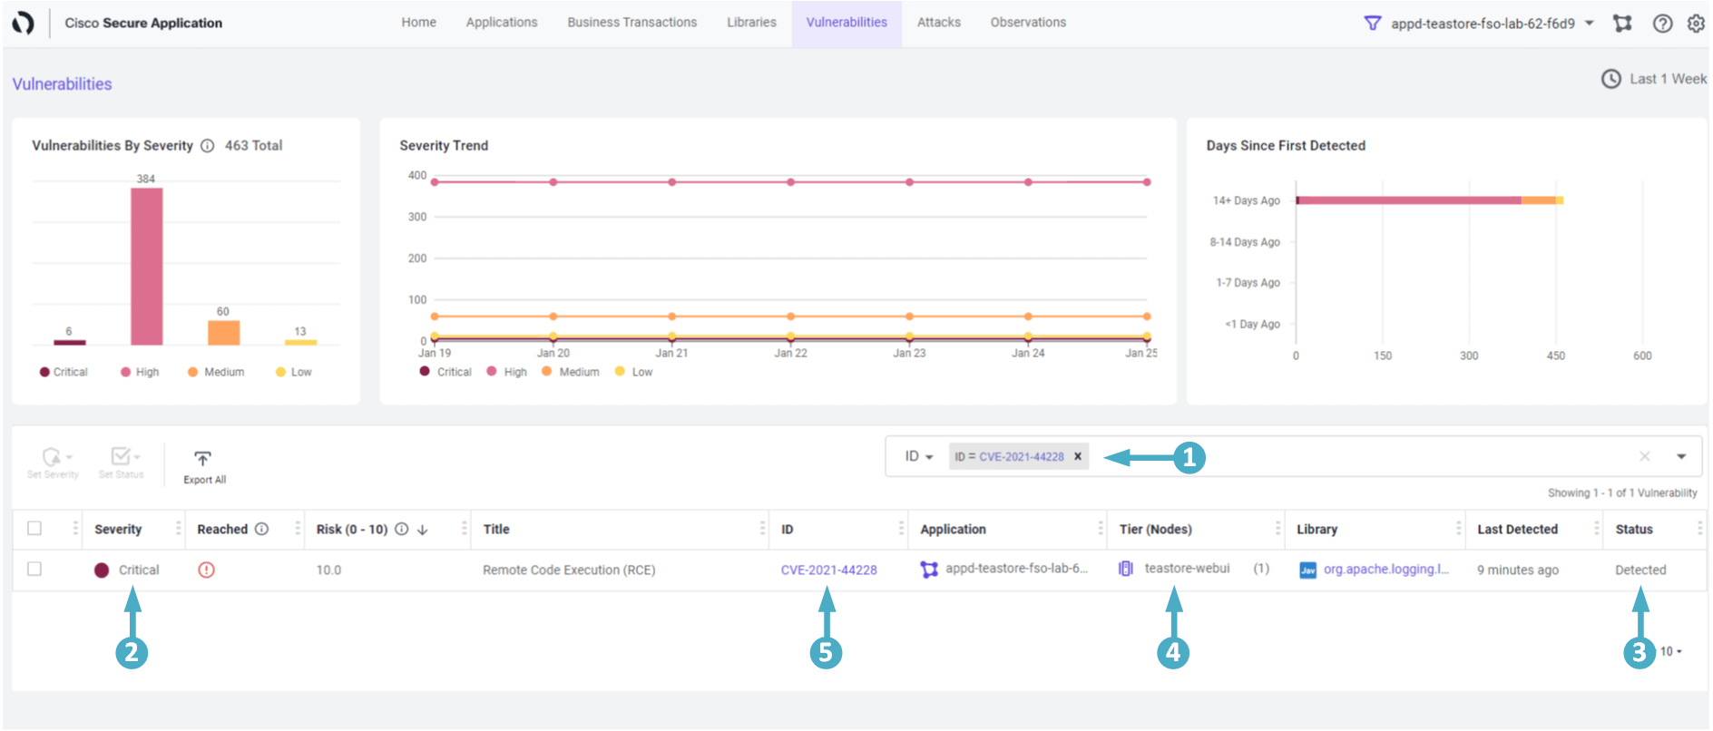Toggle Critical series in Severity Trend legend
1713x731 pixels.
click(445, 372)
